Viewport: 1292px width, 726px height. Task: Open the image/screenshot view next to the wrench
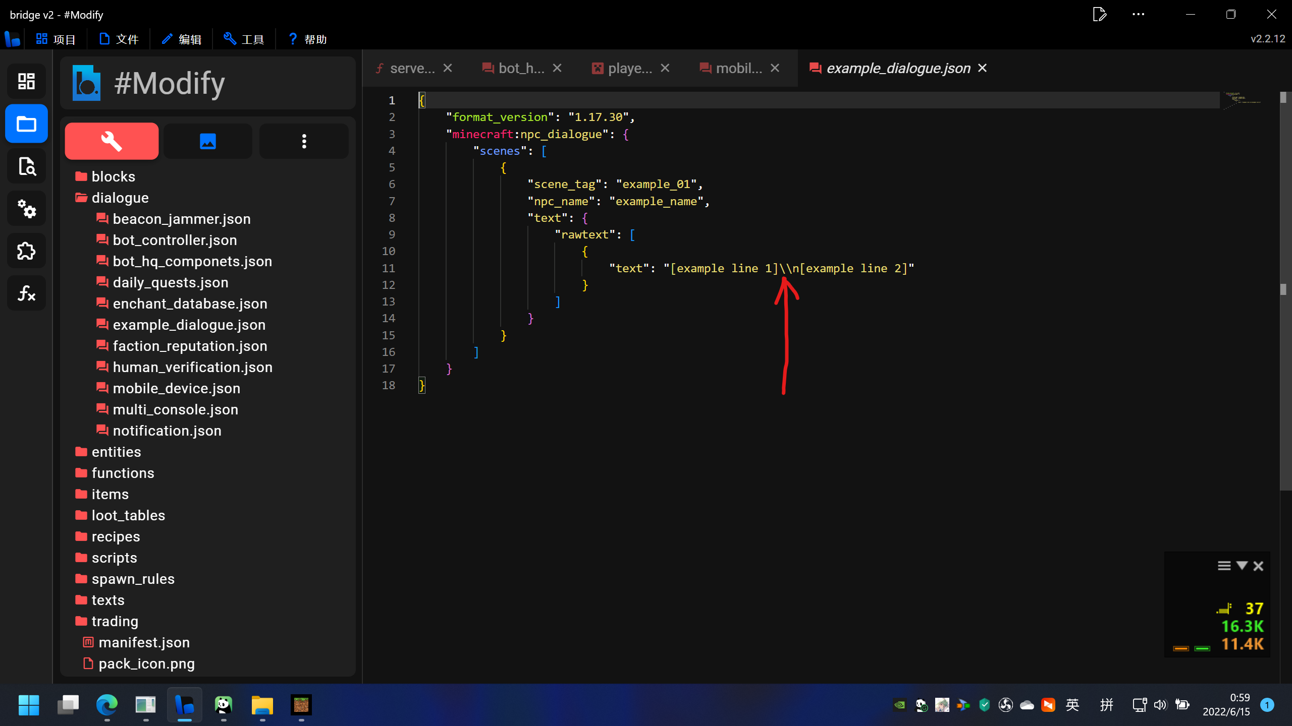pyautogui.click(x=207, y=141)
